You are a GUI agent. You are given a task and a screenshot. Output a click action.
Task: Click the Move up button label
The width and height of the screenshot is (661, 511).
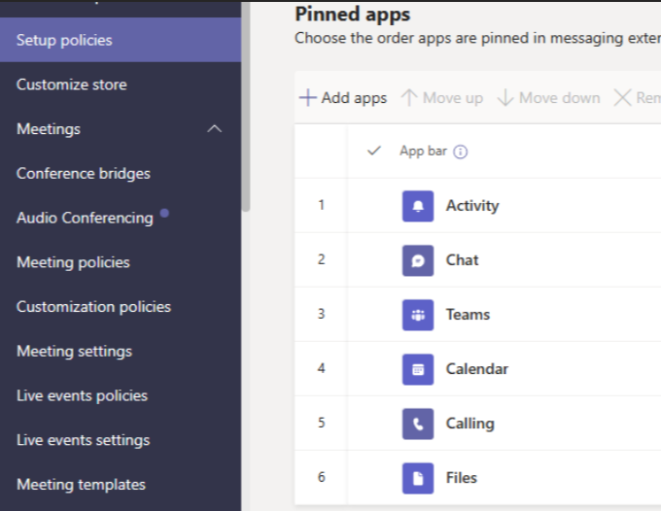pyautogui.click(x=453, y=98)
